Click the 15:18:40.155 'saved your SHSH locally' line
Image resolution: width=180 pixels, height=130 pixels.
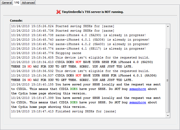[x=86, y=85]
